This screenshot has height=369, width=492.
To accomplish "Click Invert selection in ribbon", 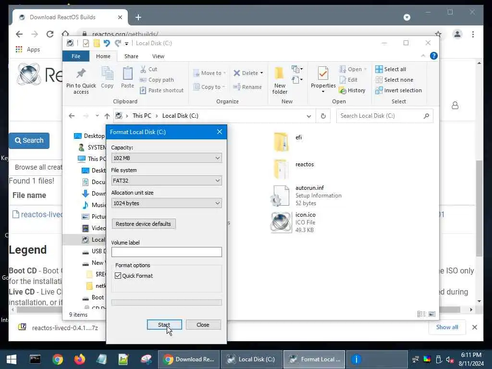I will (x=398, y=90).
